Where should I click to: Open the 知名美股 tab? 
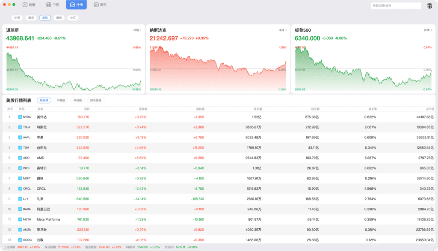pos(95,100)
